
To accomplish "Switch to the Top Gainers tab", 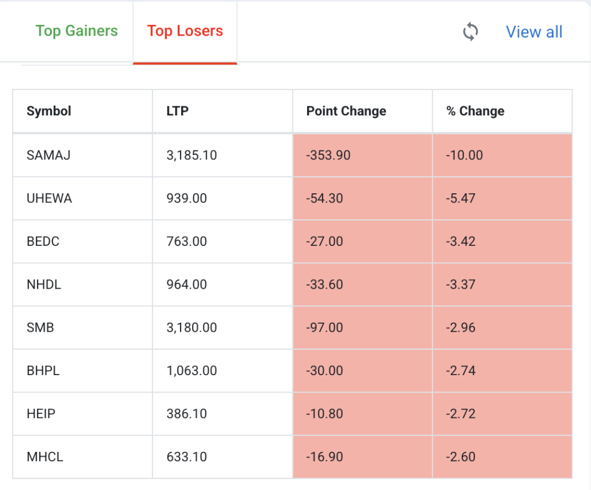I will click(77, 31).
